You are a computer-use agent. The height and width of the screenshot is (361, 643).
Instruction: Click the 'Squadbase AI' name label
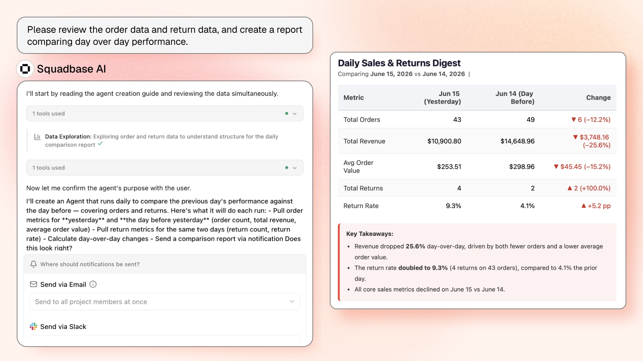click(71, 69)
